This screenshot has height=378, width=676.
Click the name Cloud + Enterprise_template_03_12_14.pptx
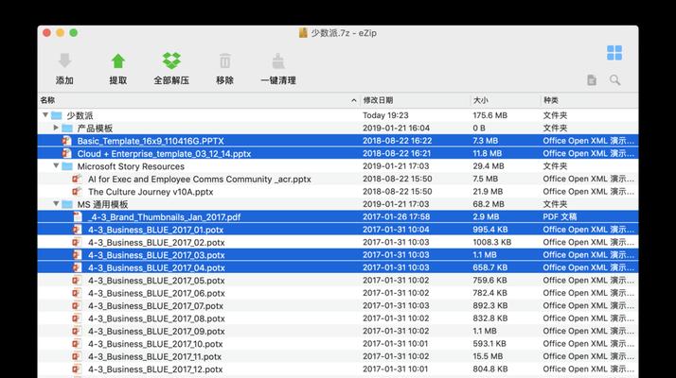164,154
